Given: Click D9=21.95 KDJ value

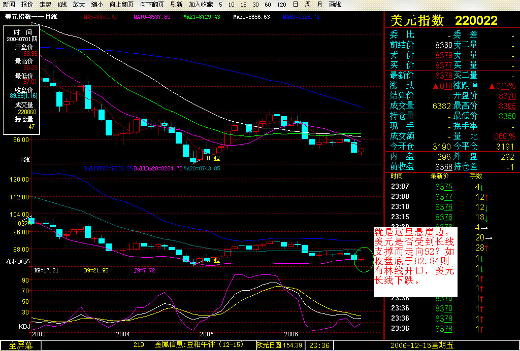Looking at the screenshot, I should tap(96, 270).
